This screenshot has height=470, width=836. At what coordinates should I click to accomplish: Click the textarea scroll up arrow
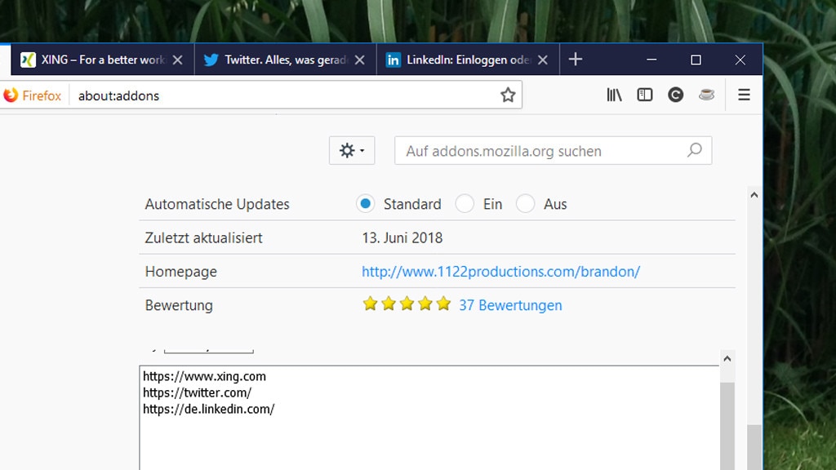coord(727,359)
